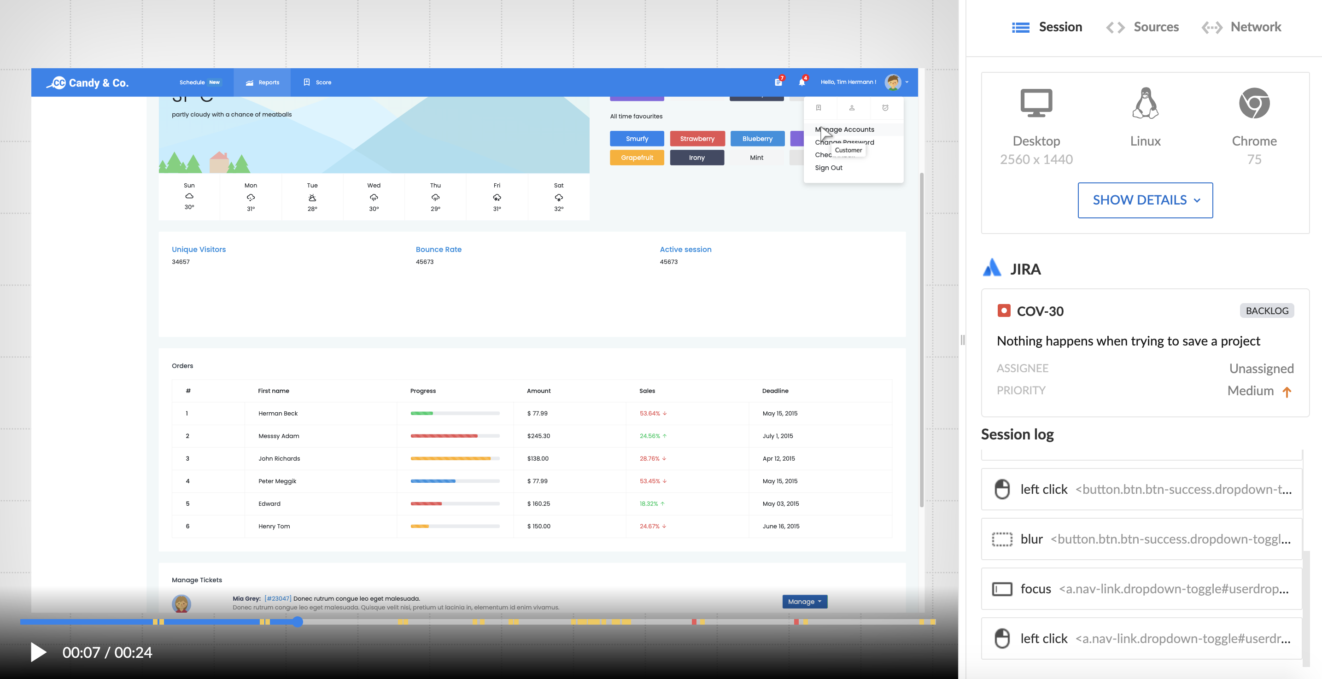Click the person icon in the user dropdown

tap(852, 108)
